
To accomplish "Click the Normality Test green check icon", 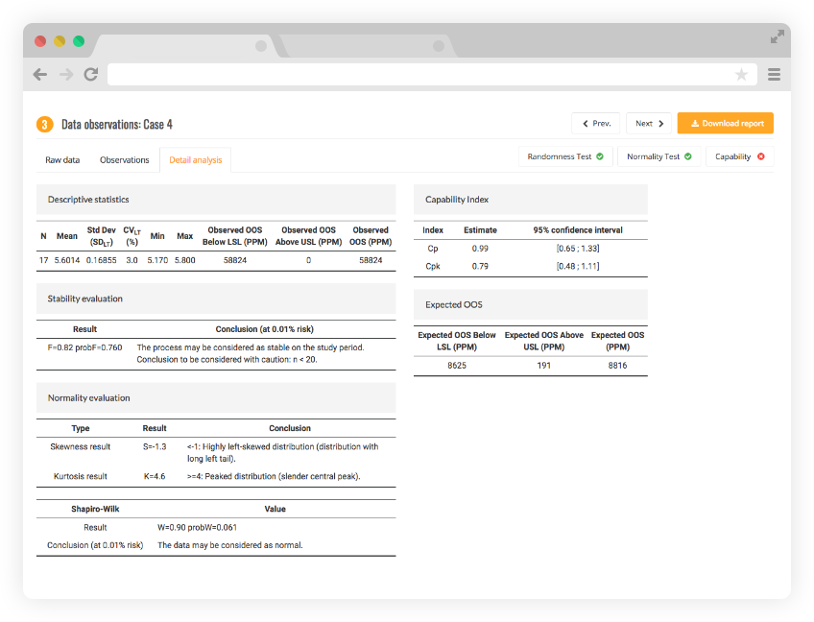I will coord(688,156).
